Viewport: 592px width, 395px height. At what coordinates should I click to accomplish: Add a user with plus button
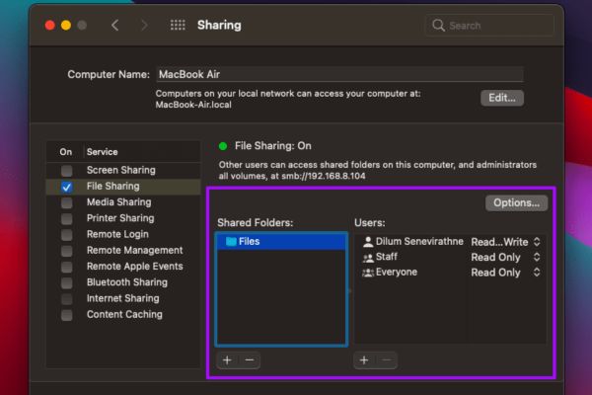coord(364,360)
